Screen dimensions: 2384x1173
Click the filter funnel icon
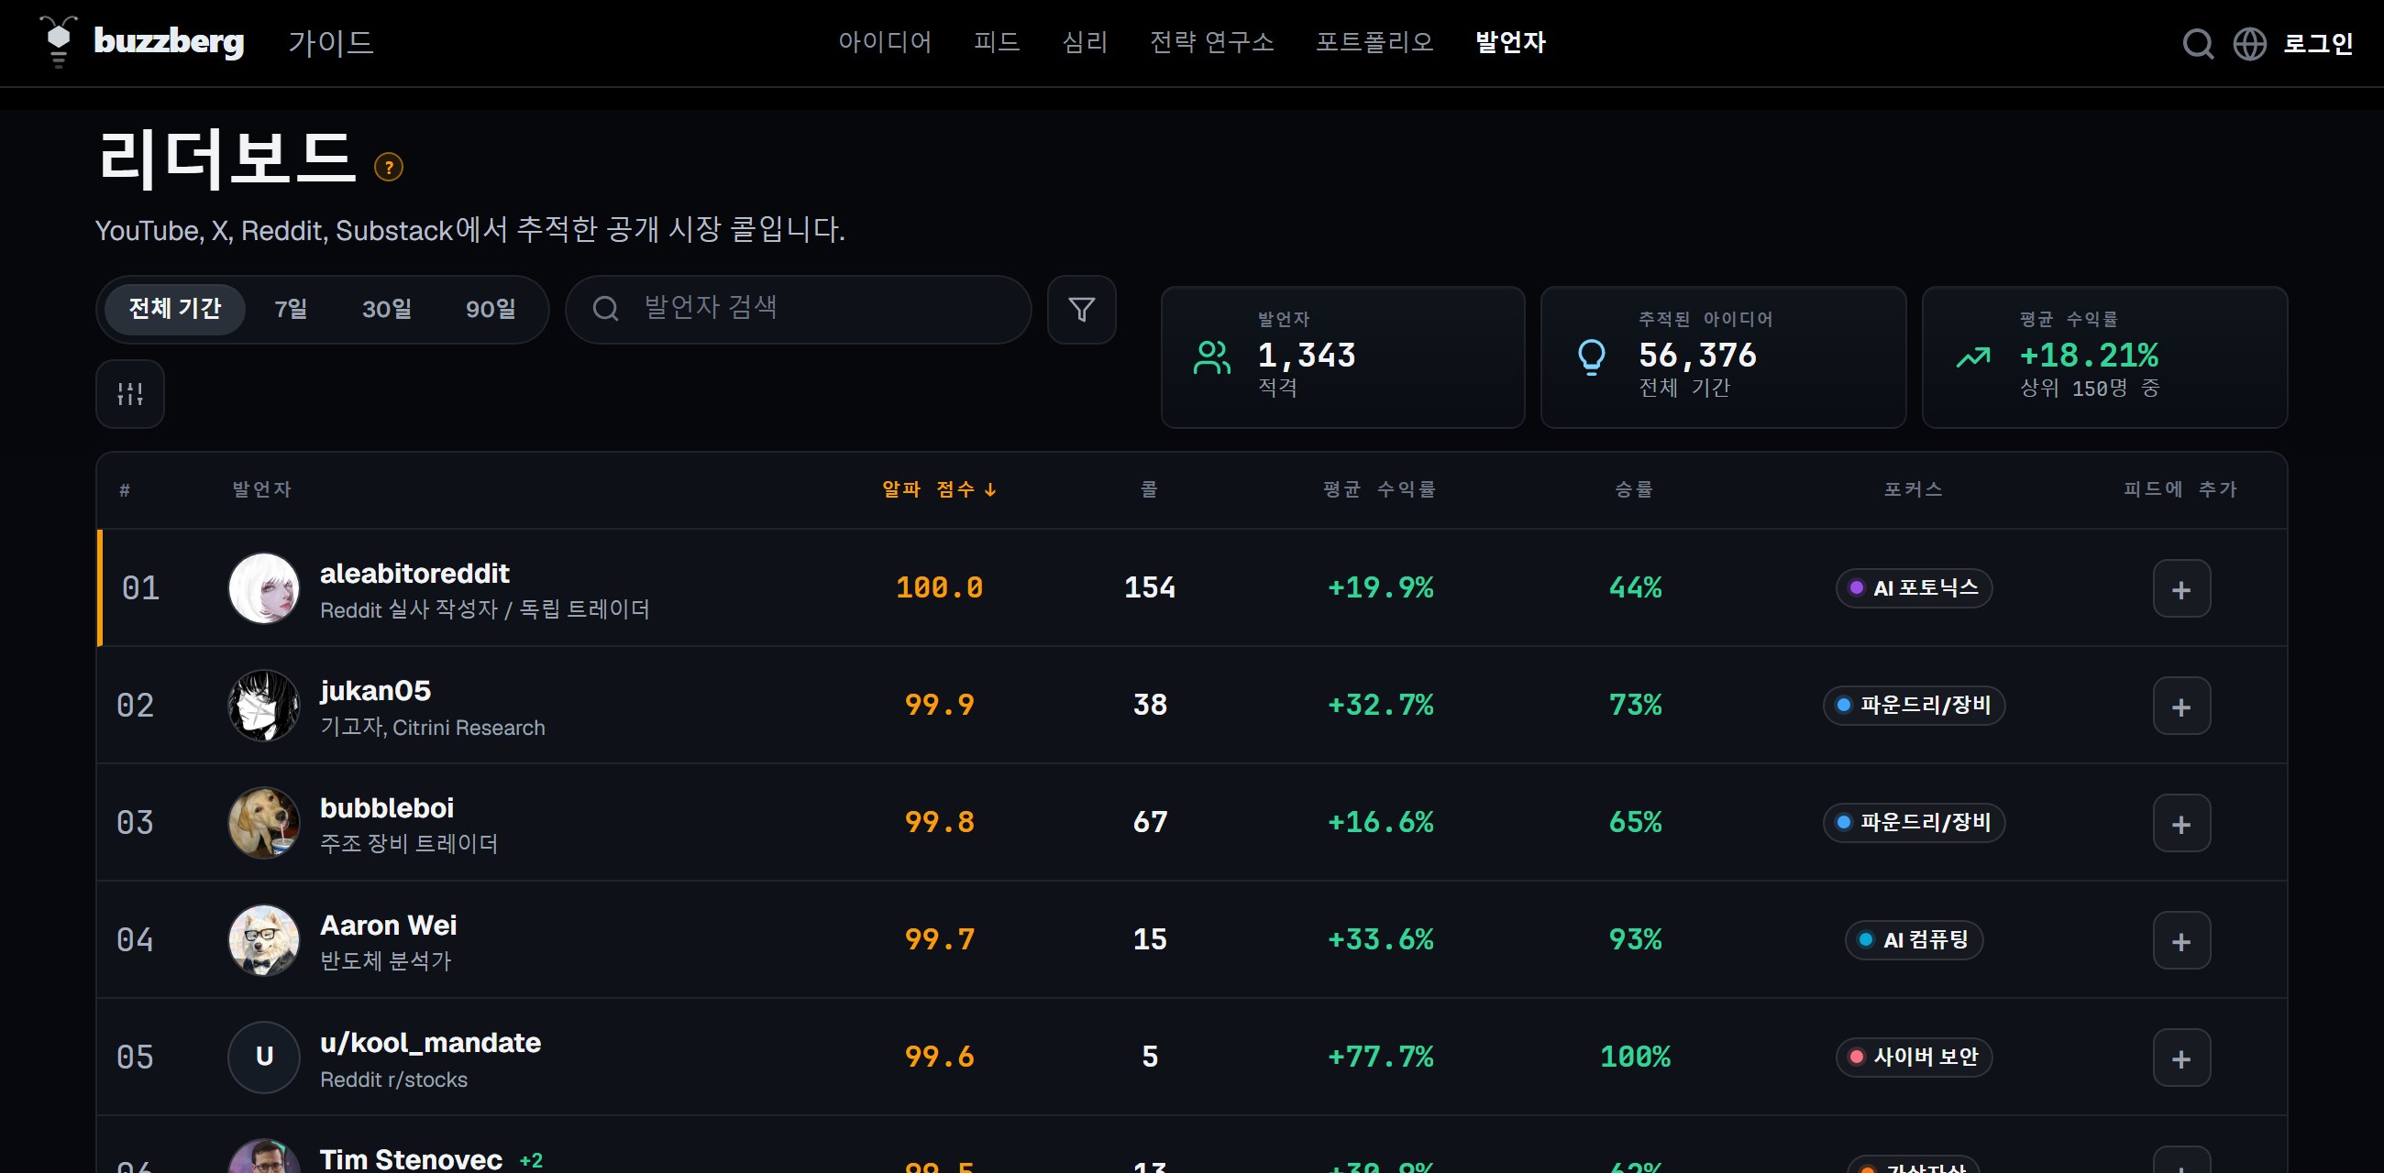point(1081,309)
